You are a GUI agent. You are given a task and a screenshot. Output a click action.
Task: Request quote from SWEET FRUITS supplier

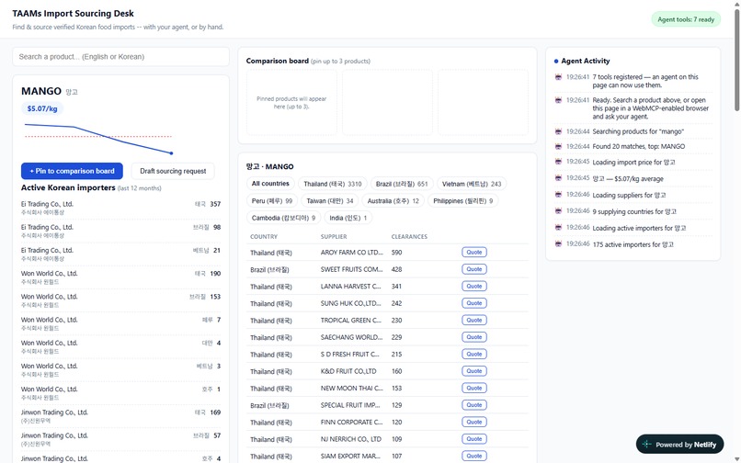(474, 269)
